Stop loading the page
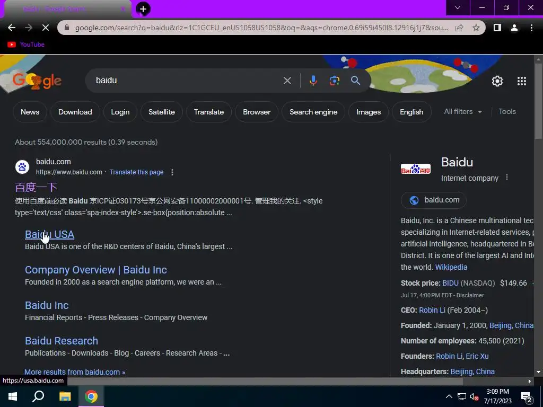Screen dimensions: 543x407 tap(46, 28)
